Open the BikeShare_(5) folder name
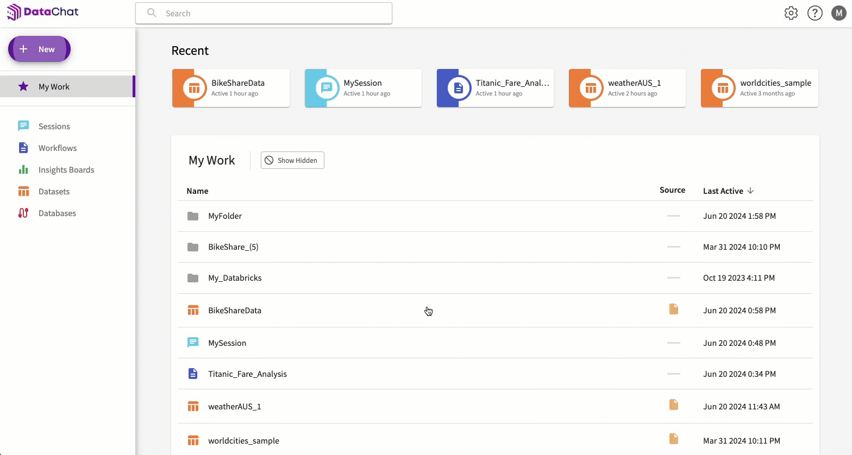The image size is (852, 455). [x=233, y=247]
